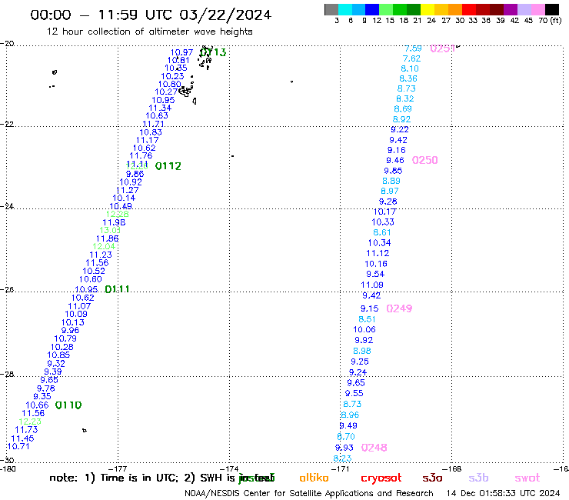Click the 11.73 wave height reading
The image size is (569, 500).
[x=26, y=430]
